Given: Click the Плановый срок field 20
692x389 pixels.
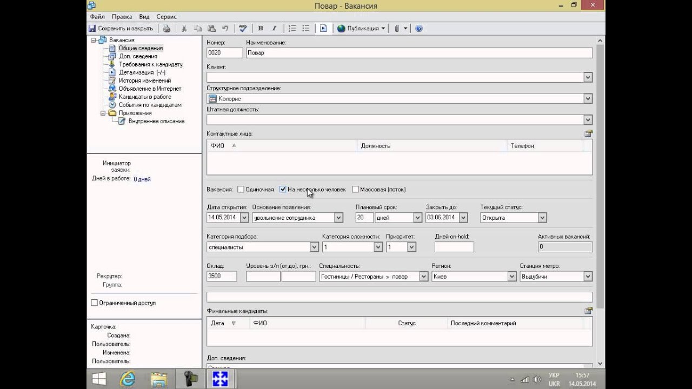Looking at the screenshot, I should (x=364, y=218).
